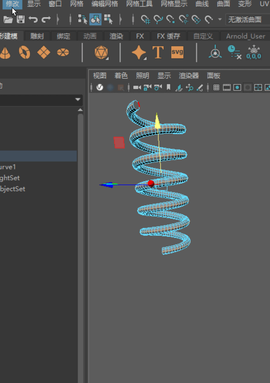
Task: Open the viewport 面板 menu
Action: [x=214, y=76]
